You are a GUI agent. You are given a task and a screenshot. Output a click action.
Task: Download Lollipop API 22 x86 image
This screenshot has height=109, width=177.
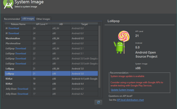click(21, 53)
